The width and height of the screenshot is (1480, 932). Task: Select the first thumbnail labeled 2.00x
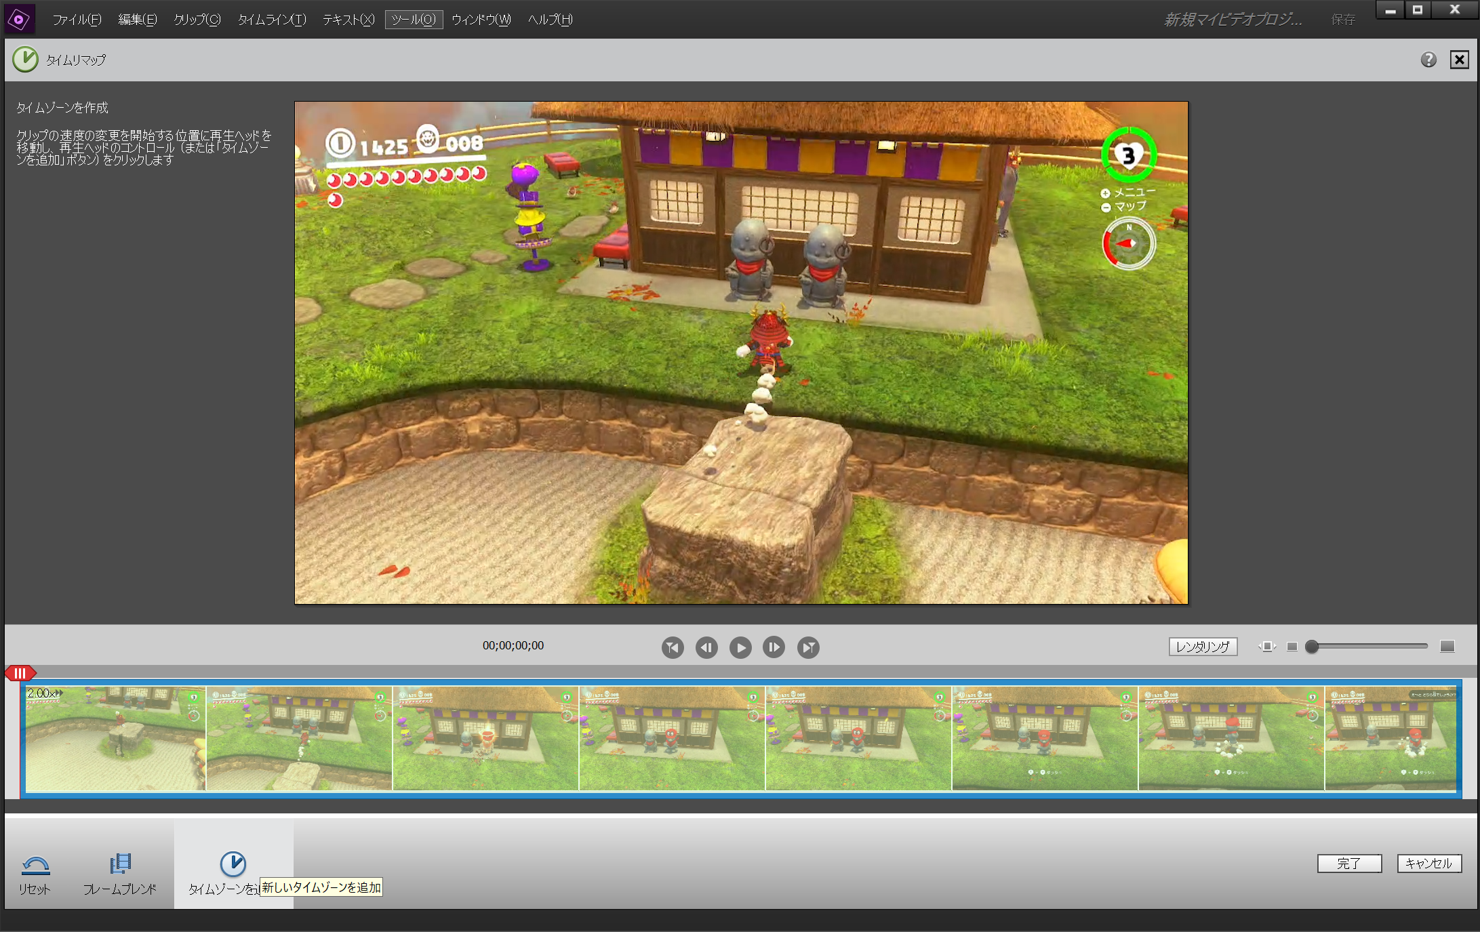(115, 738)
